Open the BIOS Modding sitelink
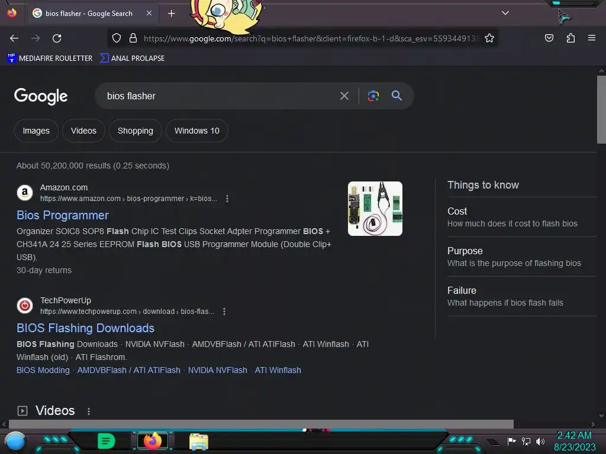Viewport: 606px width, 454px height. (x=43, y=370)
